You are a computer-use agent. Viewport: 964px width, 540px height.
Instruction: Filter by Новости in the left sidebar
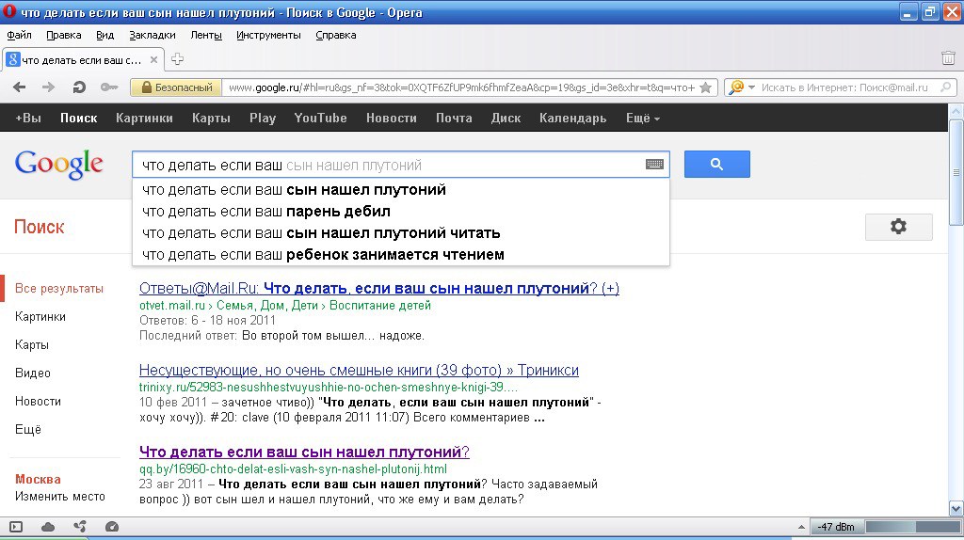[x=38, y=401]
